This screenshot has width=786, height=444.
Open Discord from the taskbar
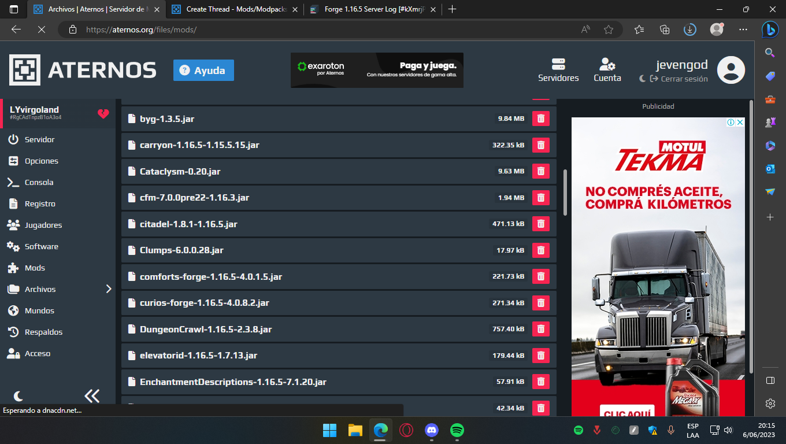(432, 430)
